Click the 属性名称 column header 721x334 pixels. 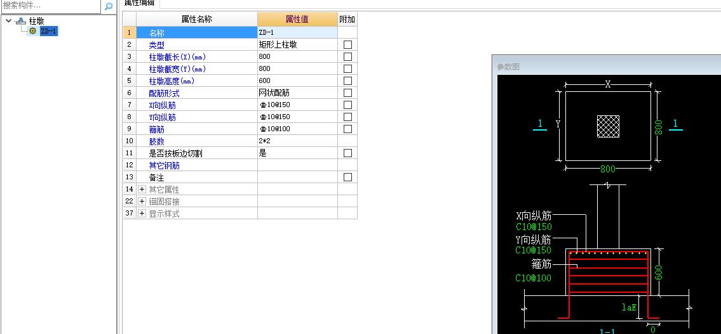coord(197,19)
